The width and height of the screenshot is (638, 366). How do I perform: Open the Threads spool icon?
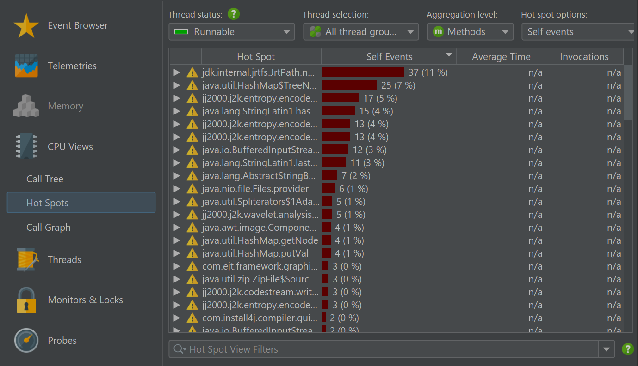pos(26,260)
